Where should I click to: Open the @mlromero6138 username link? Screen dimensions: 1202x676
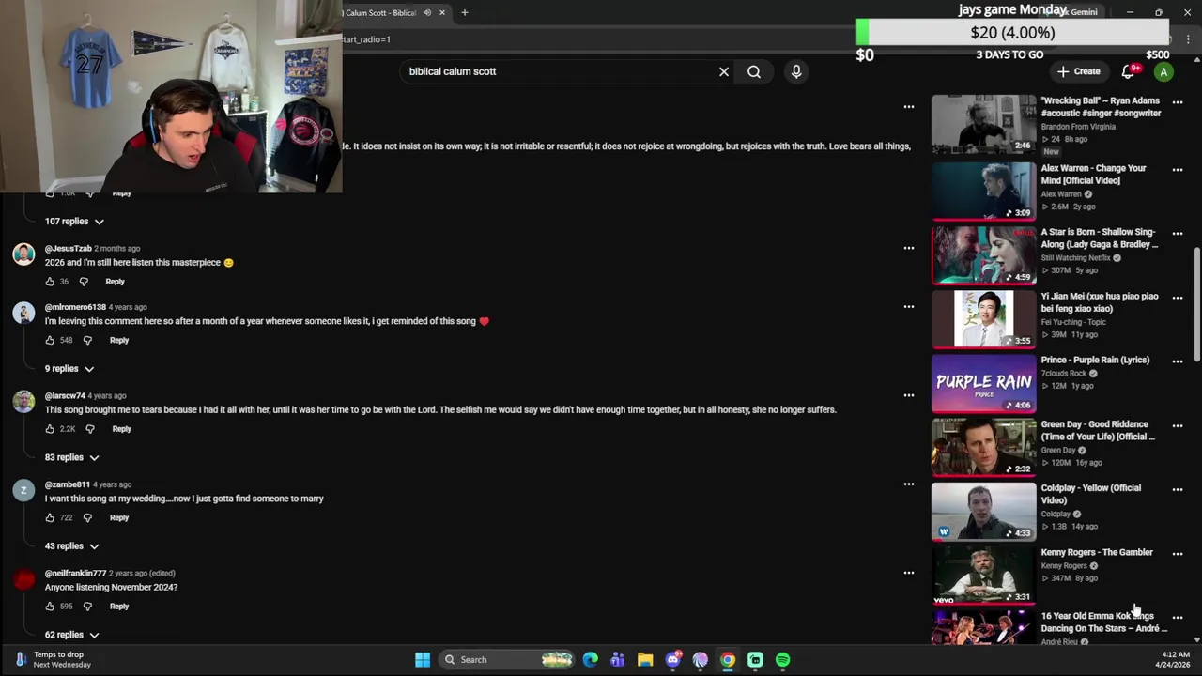tap(75, 307)
